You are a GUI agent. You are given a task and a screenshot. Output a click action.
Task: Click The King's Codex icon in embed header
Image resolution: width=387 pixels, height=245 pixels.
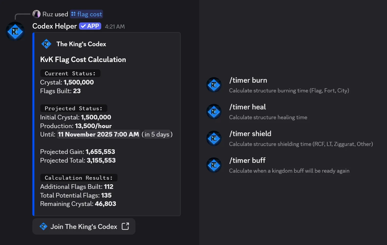pyautogui.click(x=46, y=44)
